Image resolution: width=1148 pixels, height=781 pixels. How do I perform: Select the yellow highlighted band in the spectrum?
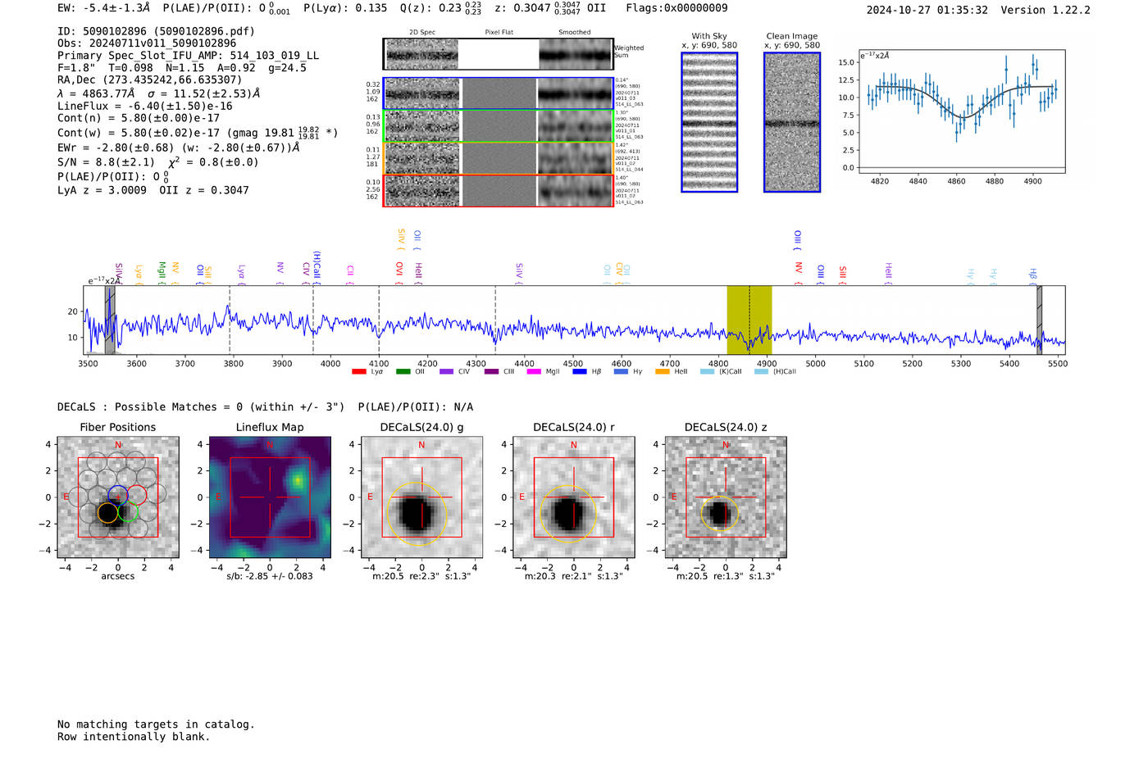749,320
